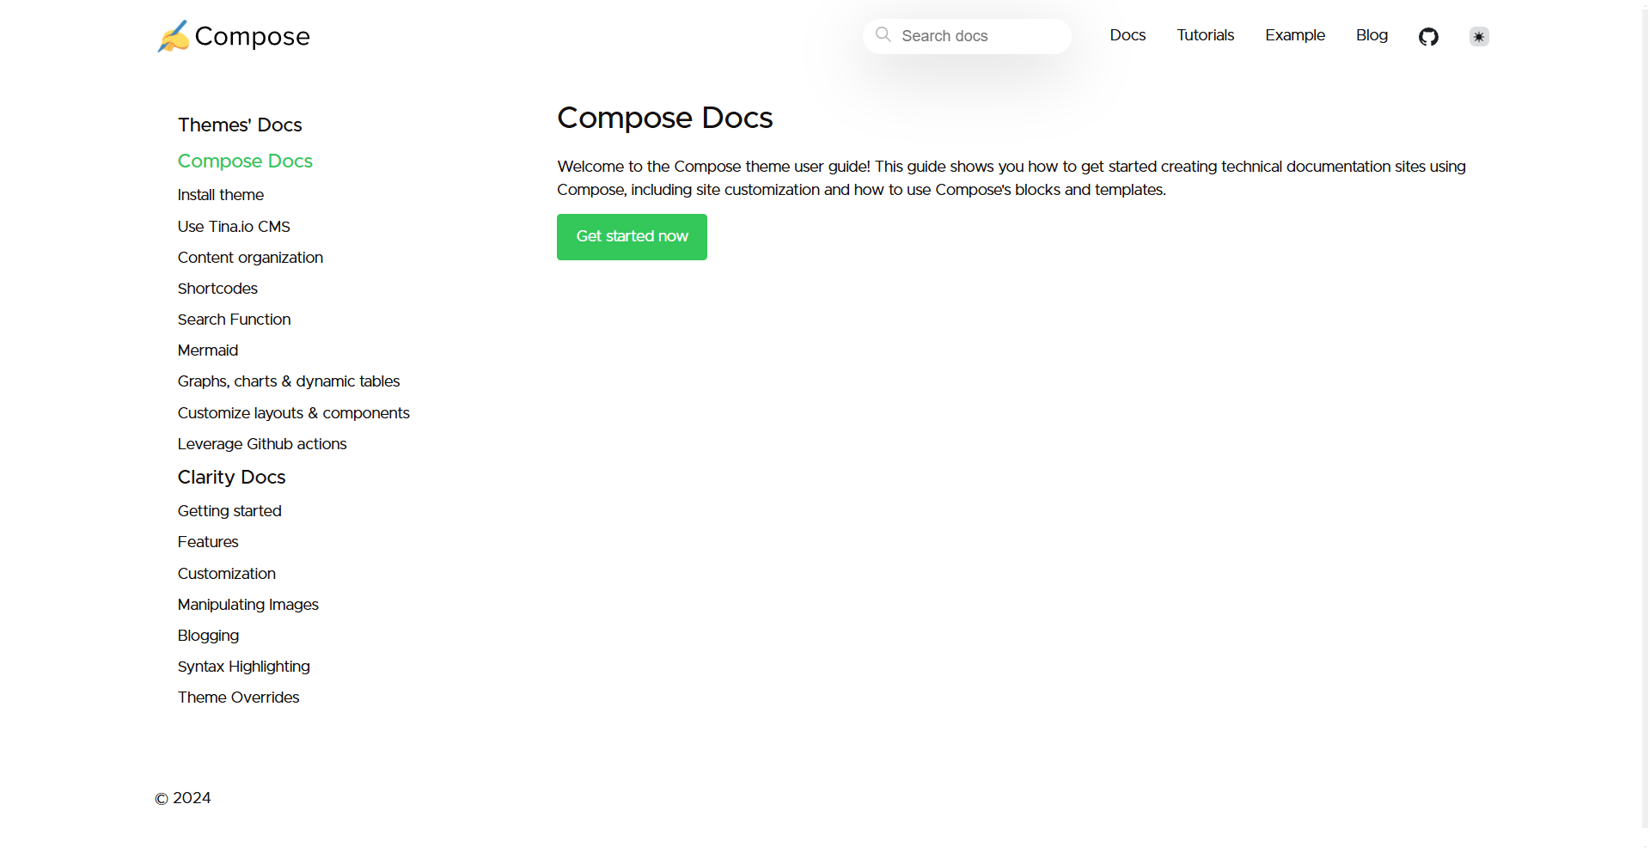
Task: Click the magnifying glass search icon
Action: 883,35
